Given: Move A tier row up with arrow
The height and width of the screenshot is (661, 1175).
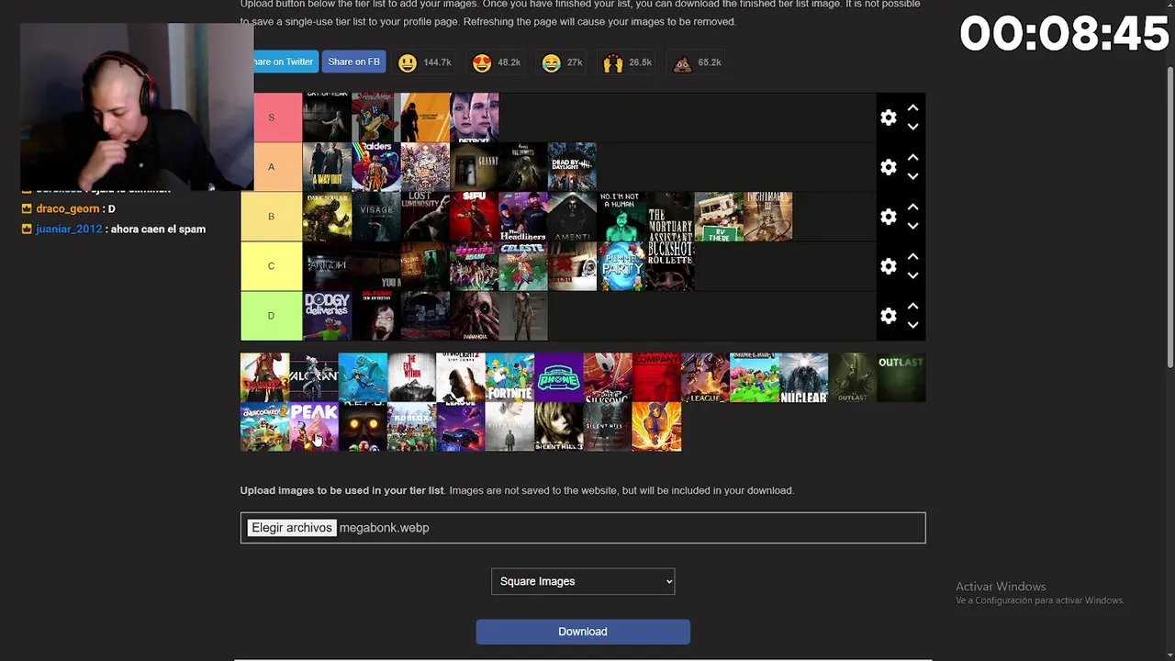Looking at the screenshot, I should [x=912, y=157].
